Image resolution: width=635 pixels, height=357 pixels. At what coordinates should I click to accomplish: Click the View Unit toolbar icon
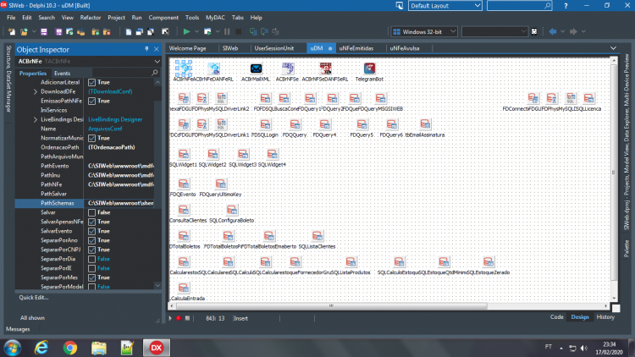[129, 31]
